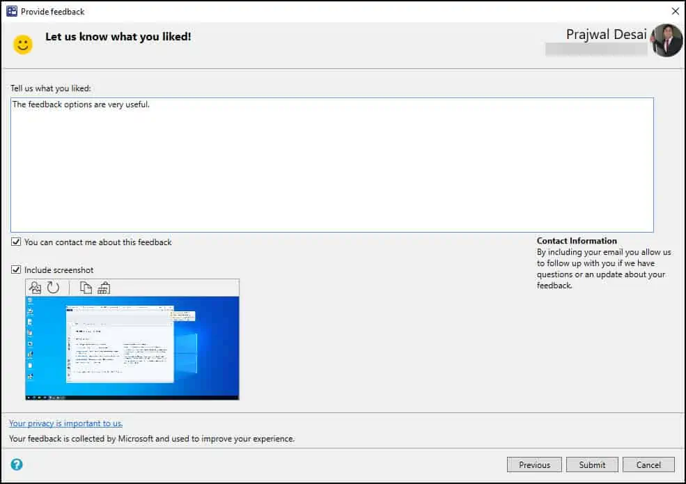Click the browse image icon above the screenshot
686x484 pixels.
(35, 288)
